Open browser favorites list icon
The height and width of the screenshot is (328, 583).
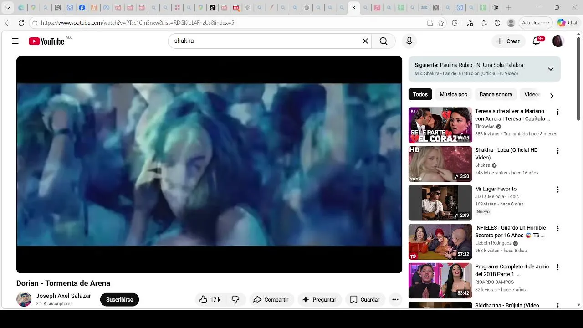point(484,23)
